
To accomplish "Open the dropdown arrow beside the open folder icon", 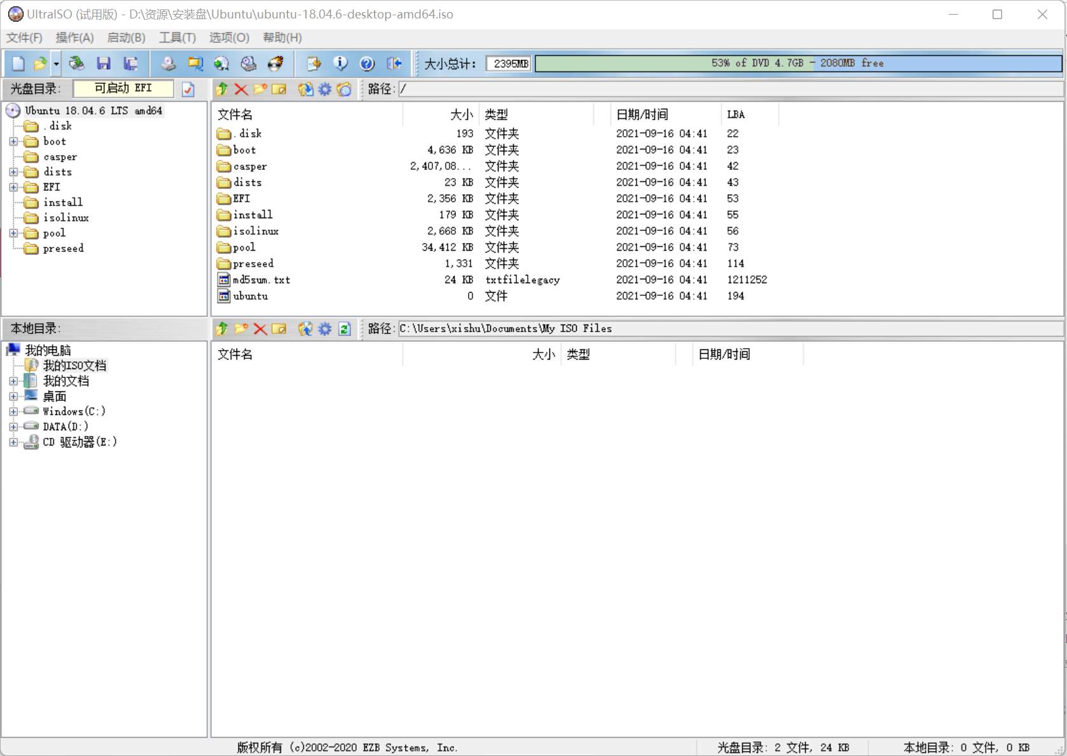I will [56, 63].
